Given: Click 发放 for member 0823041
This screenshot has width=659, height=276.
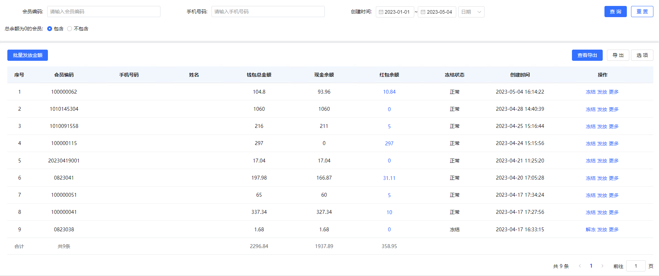Looking at the screenshot, I should (x=602, y=178).
